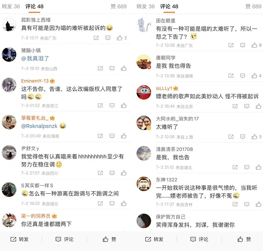
Task: Like the comment by 东神1322
Action: click(258, 204)
